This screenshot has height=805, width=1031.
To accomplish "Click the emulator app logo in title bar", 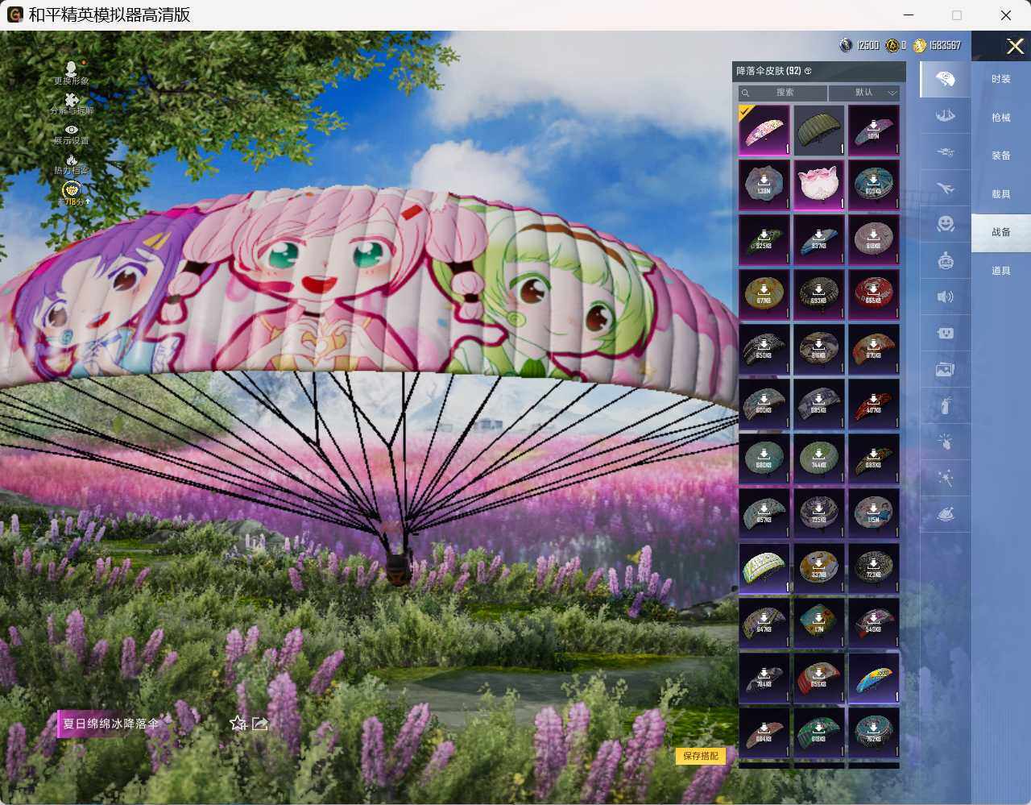I will point(14,15).
